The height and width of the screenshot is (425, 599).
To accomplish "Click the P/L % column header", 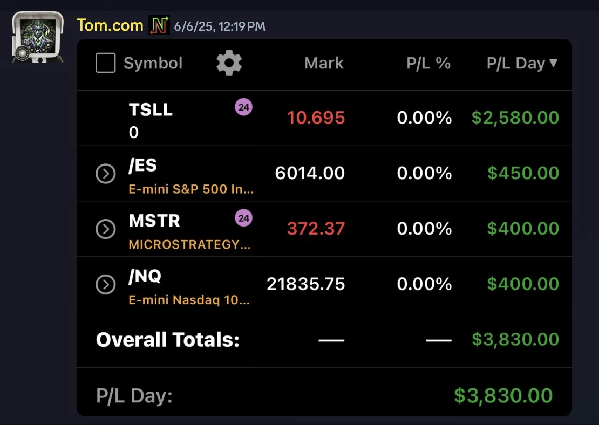I will click(428, 63).
